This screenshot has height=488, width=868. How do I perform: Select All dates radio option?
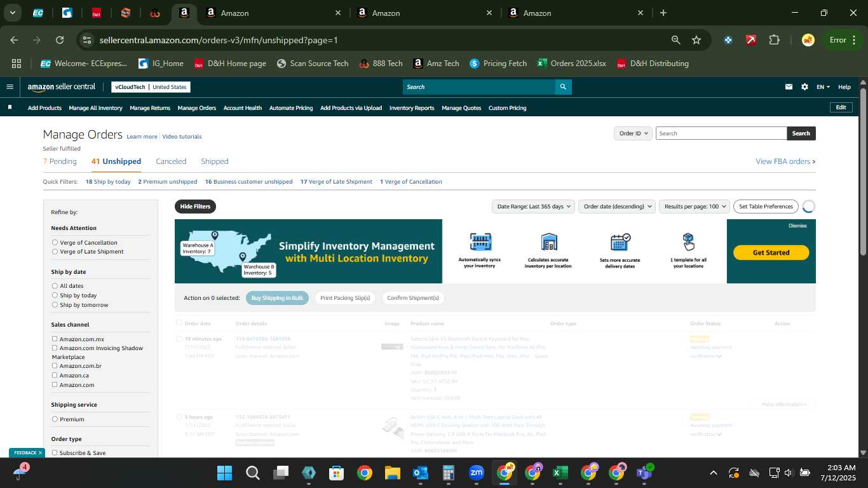tap(55, 286)
